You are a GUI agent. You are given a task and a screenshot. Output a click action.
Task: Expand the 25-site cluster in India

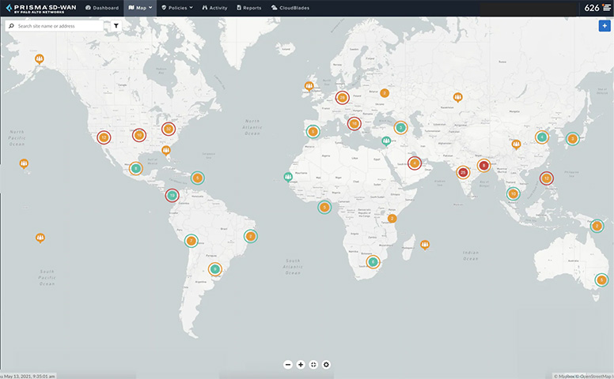pos(463,172)
